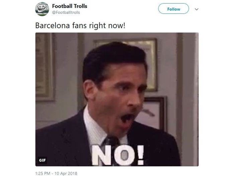Open the Football Trolls profile avatar
234x176 pixels.
coord(42,9)
